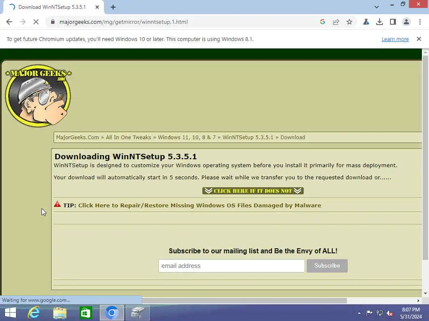Click 'Click here if it does not' button
Viewport: 429px width, 321px height.
coord(253,191)
